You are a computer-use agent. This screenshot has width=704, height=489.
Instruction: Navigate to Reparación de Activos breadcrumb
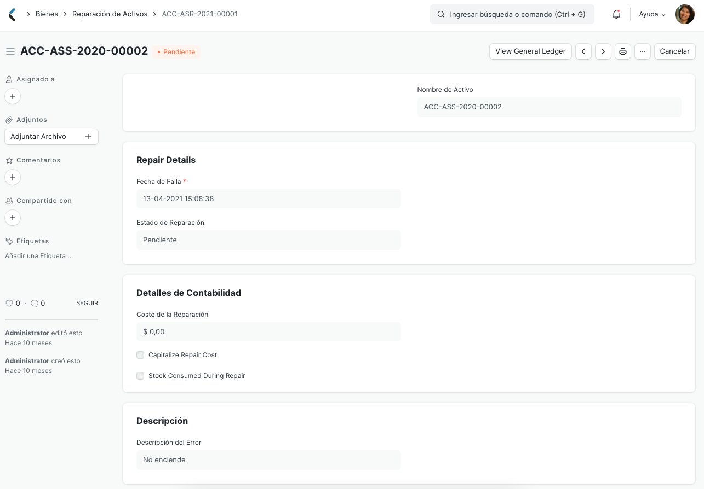click(x=110, y=14)
